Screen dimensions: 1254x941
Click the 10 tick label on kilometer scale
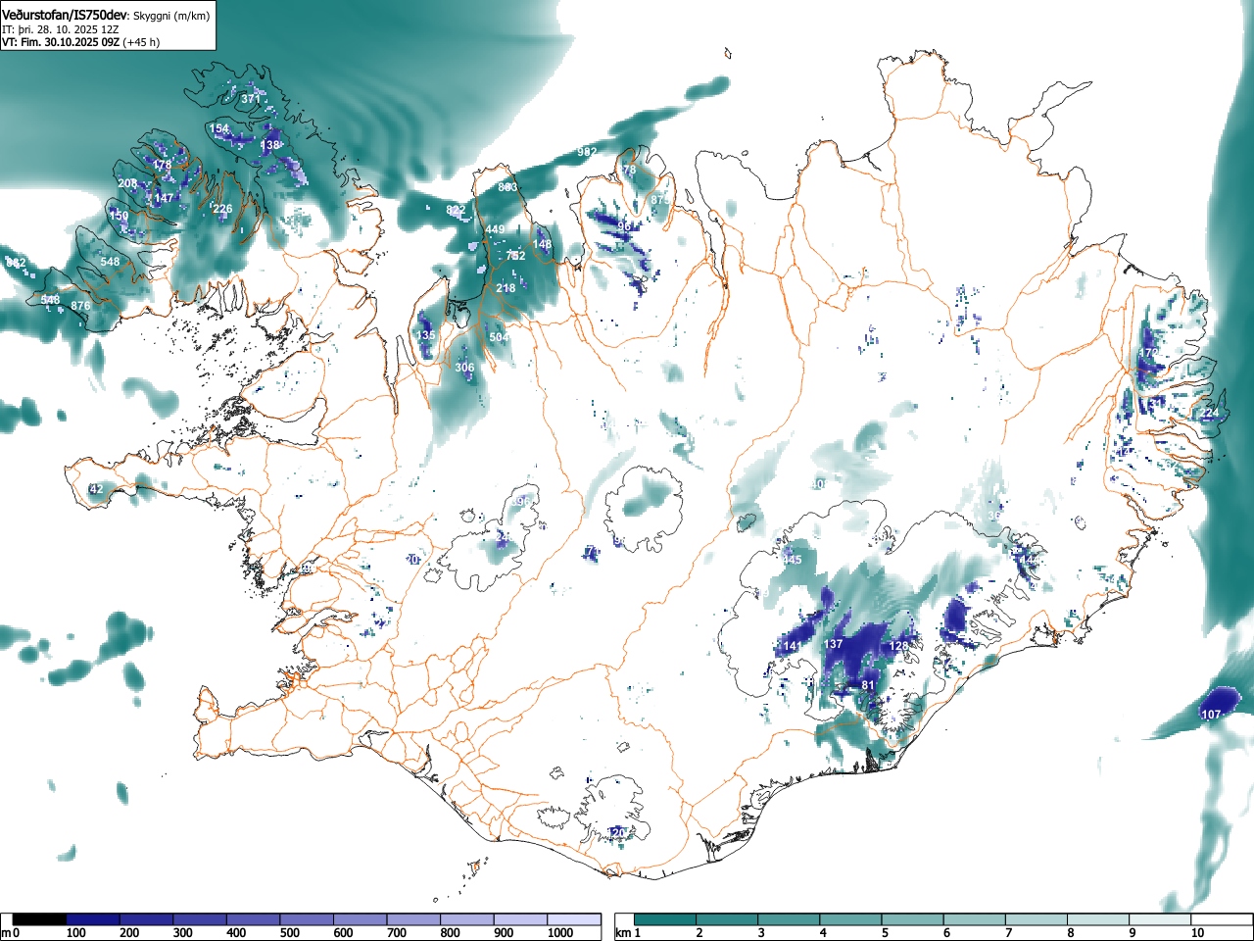coord(1198,933)
